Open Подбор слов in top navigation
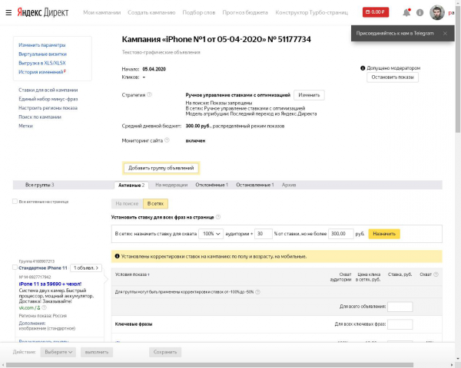Screen dimensions: 461x368 pos(199,12)
